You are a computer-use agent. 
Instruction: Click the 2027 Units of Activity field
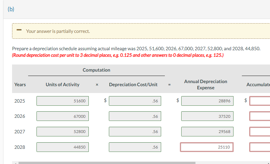(x=62, y=131)
